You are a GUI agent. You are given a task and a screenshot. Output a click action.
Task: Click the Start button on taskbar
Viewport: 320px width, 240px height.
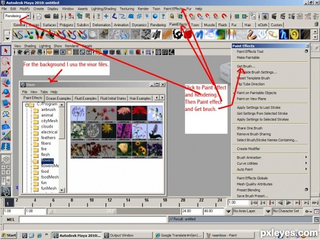pyautogui.click(x=9, y=235)
